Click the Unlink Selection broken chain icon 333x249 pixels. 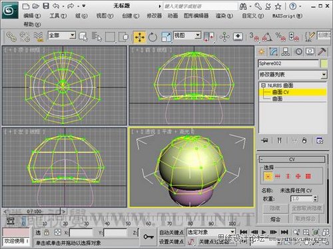coord(25,37)
